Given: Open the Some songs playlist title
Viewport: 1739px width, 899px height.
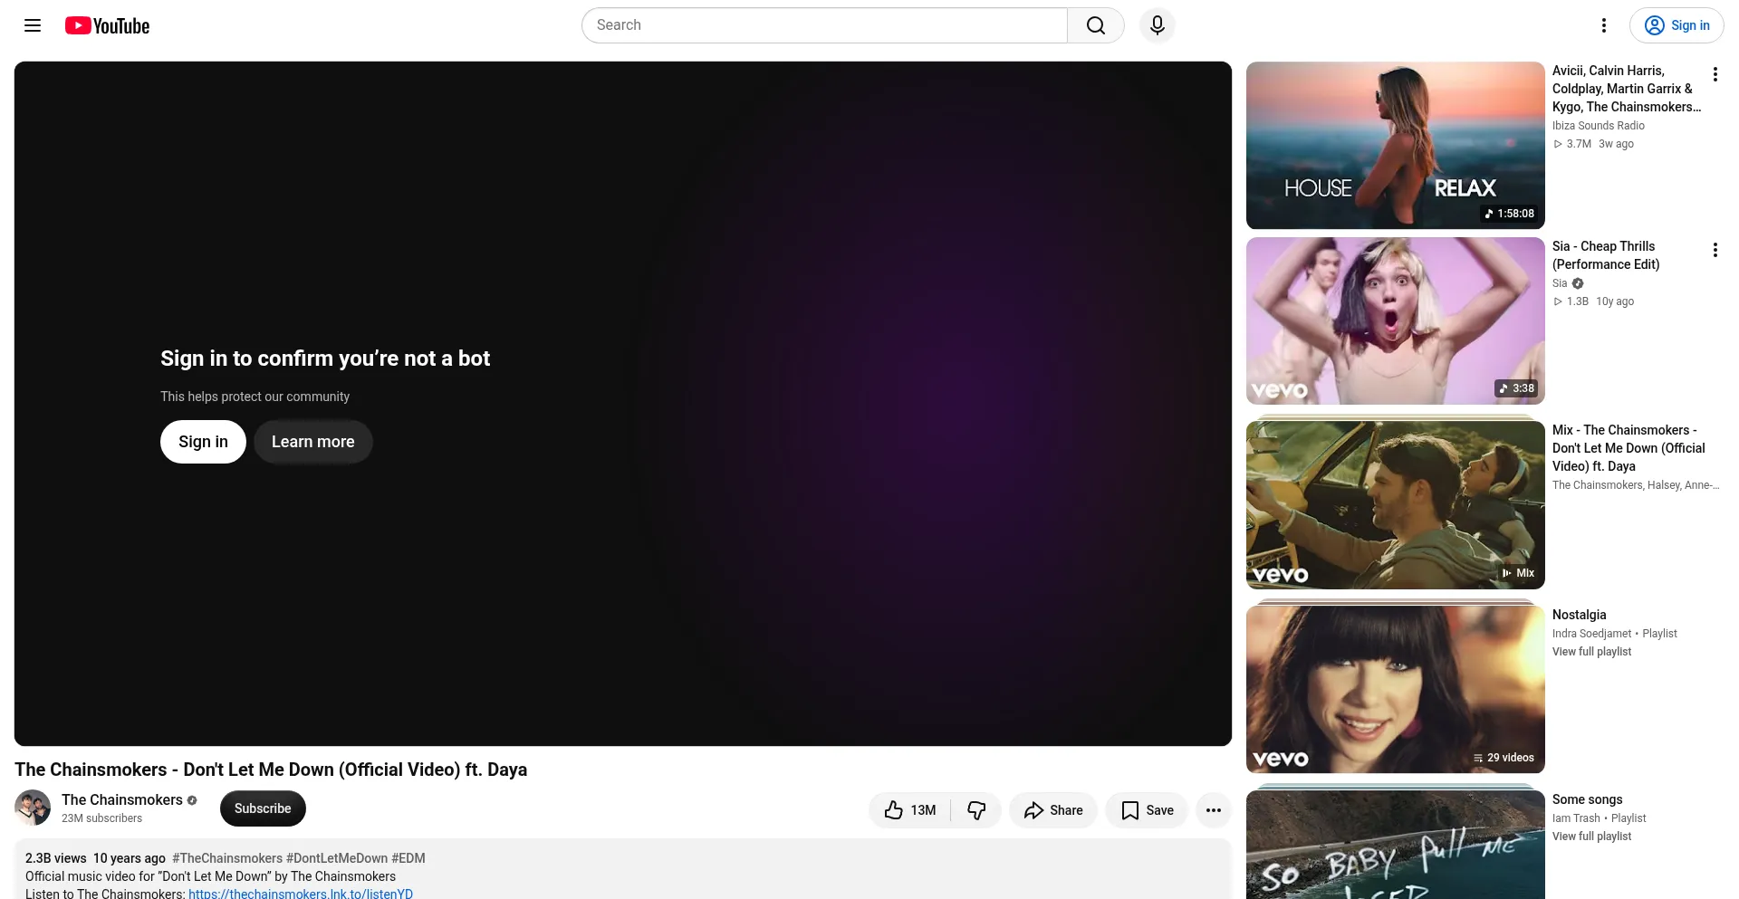Looking at the screenshot, I should (x=1588, y=799).
